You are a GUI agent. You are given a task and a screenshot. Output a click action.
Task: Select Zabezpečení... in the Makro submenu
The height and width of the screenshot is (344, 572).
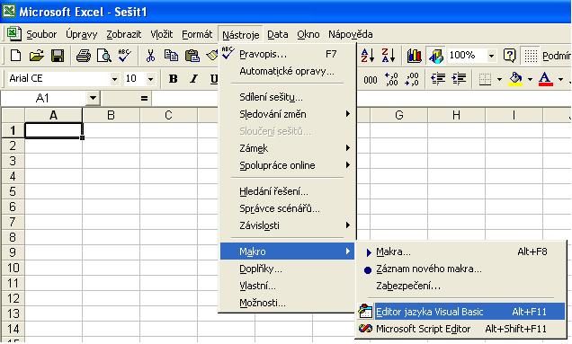(460, 286)
